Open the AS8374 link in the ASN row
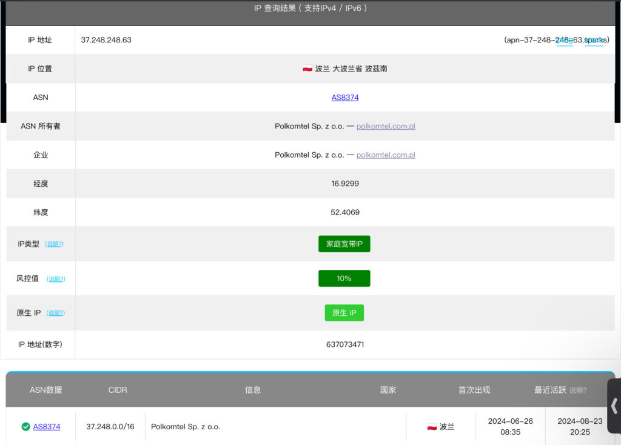The height and width of the screenshot is (445, 621). 344,98
